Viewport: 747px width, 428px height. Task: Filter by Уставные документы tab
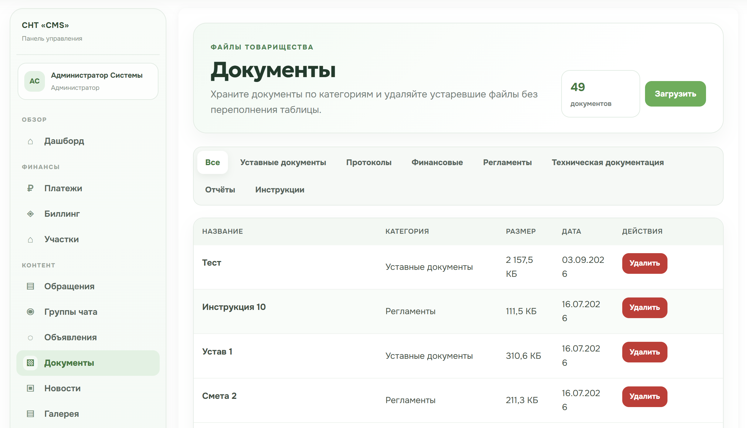[x=283, y=162]
